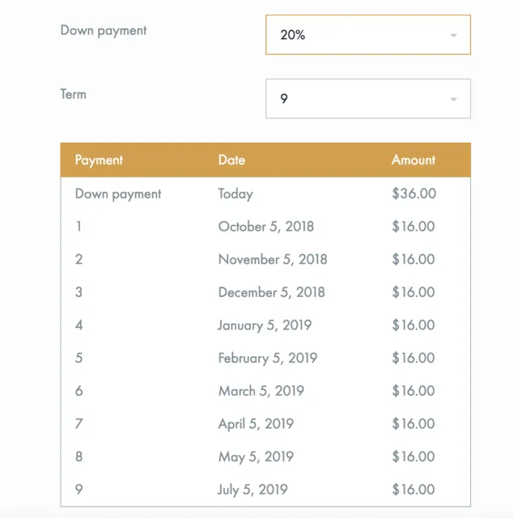Click the Down payment field label
Image resolution: width=513 pixels, height=518 pixels.
pos(104,31)
